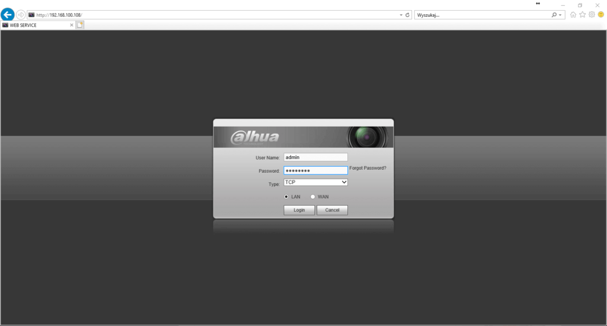Open the Tools gear icon
Image resolution: width=607 pixels, height=326 pixels.
pyautogui.click(x=592, y=15)
